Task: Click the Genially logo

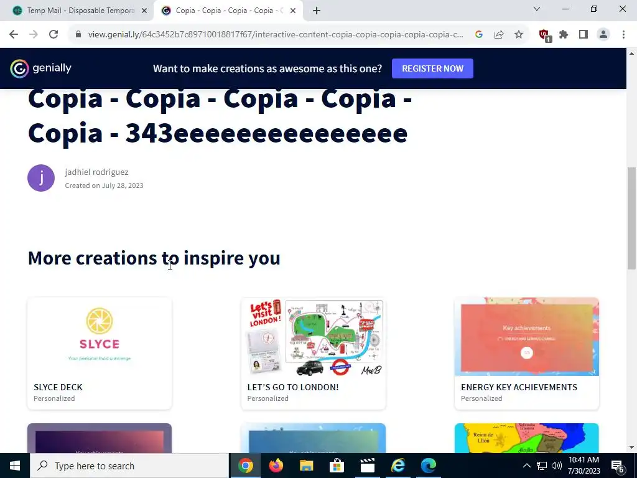Action: point(40,68)
